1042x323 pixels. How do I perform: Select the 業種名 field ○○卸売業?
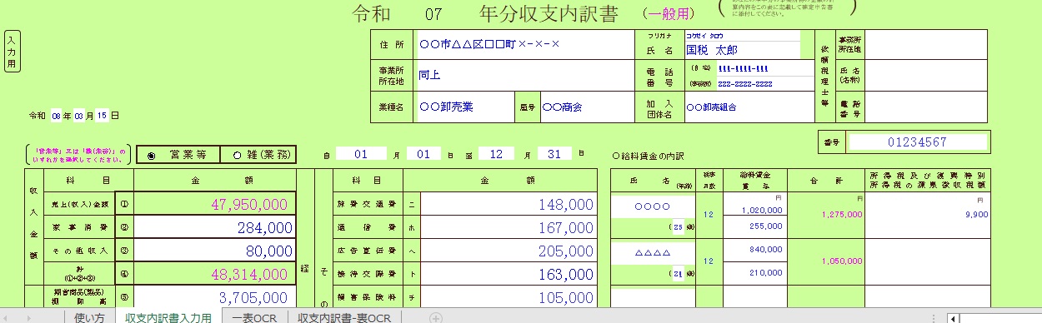(x=463, y=107)
